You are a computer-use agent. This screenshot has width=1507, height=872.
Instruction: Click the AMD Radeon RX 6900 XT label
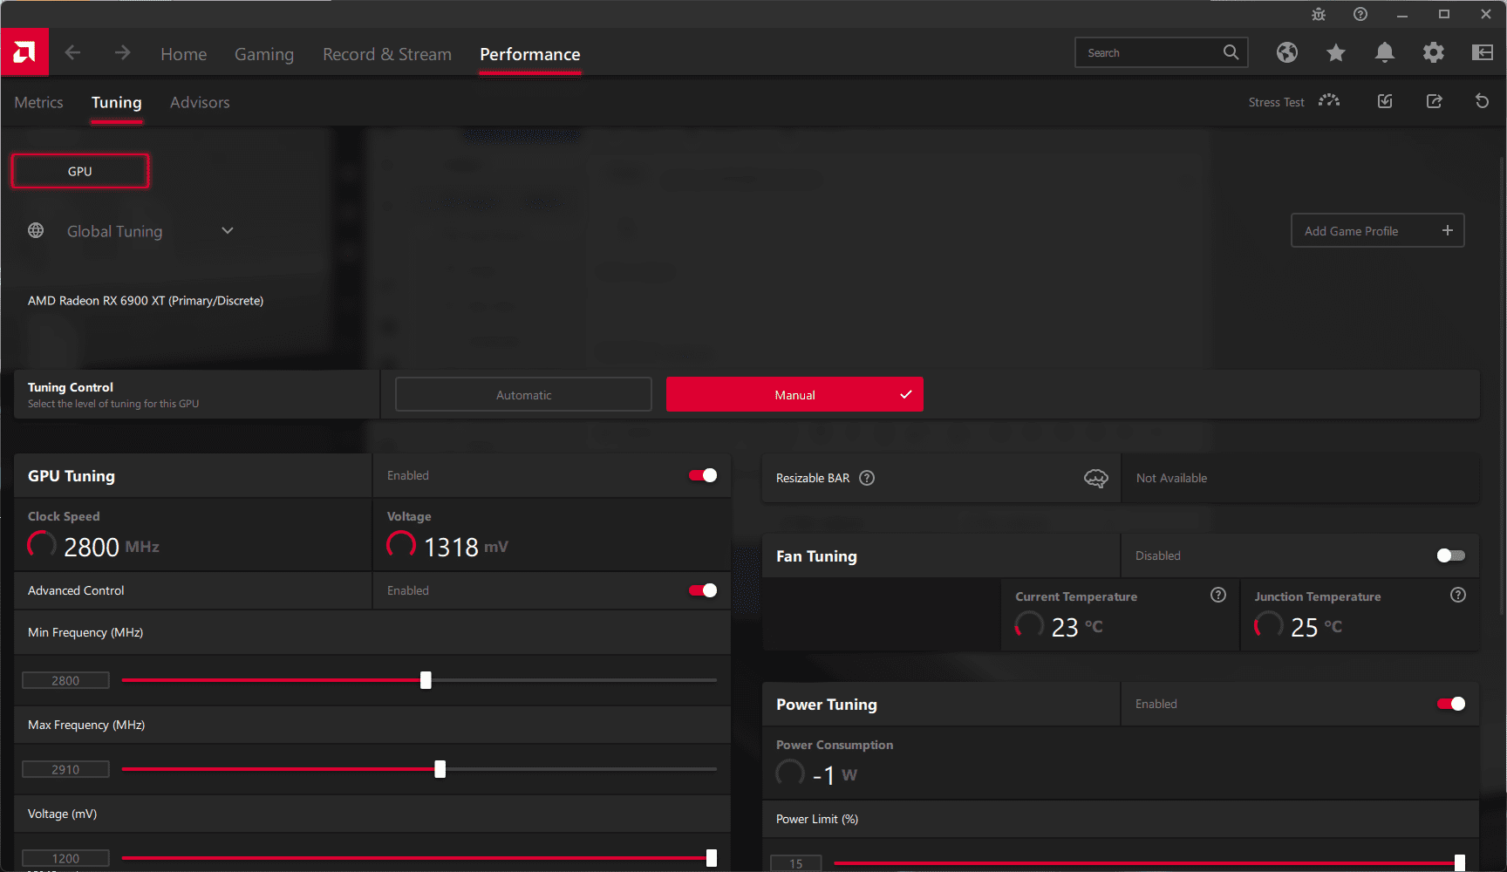pos(146,301)
